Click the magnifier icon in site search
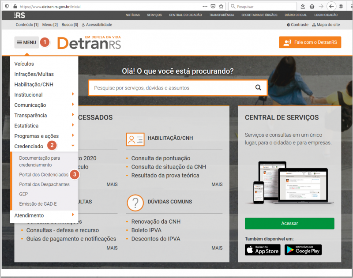The image size is (353, 278). (x=258, y=87)
